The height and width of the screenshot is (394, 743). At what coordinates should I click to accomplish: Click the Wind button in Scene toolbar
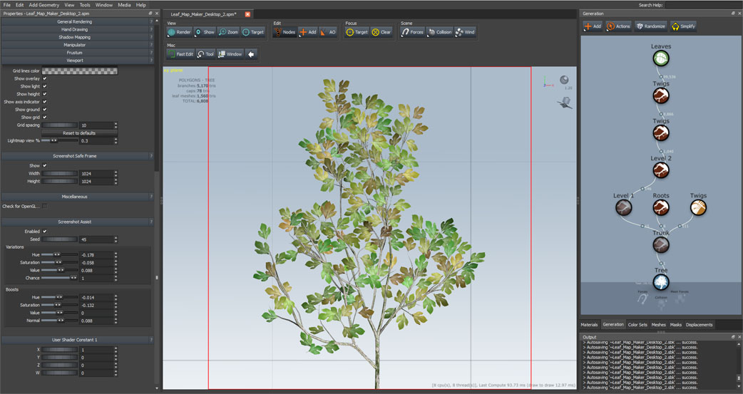465,32
